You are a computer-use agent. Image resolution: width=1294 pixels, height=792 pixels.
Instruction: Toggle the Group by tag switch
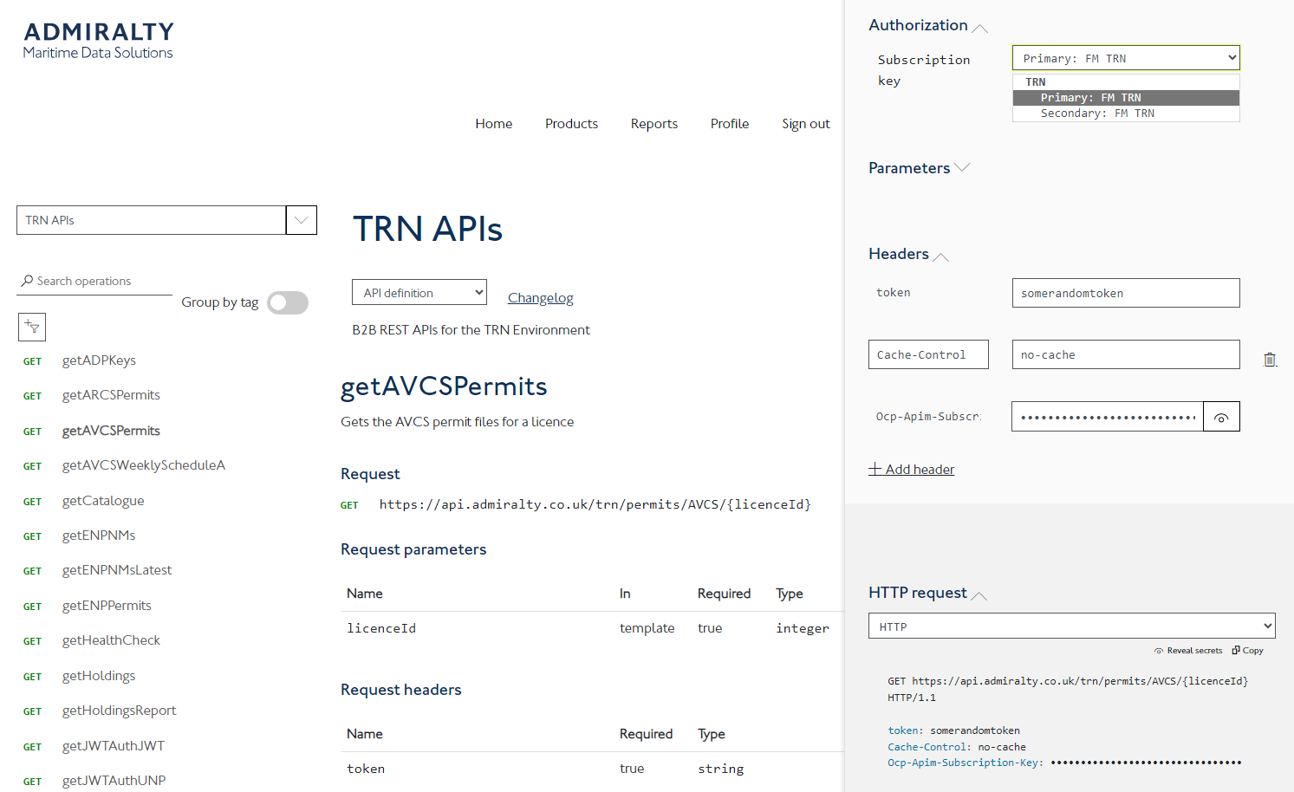click(288, 302)
